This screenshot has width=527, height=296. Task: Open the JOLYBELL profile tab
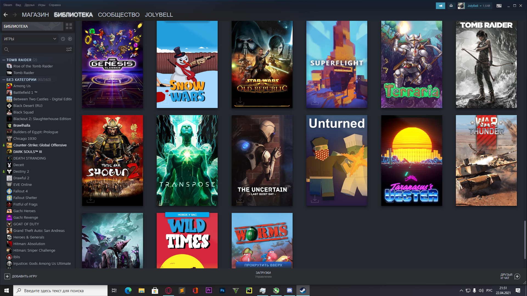[x=159, y=15]
